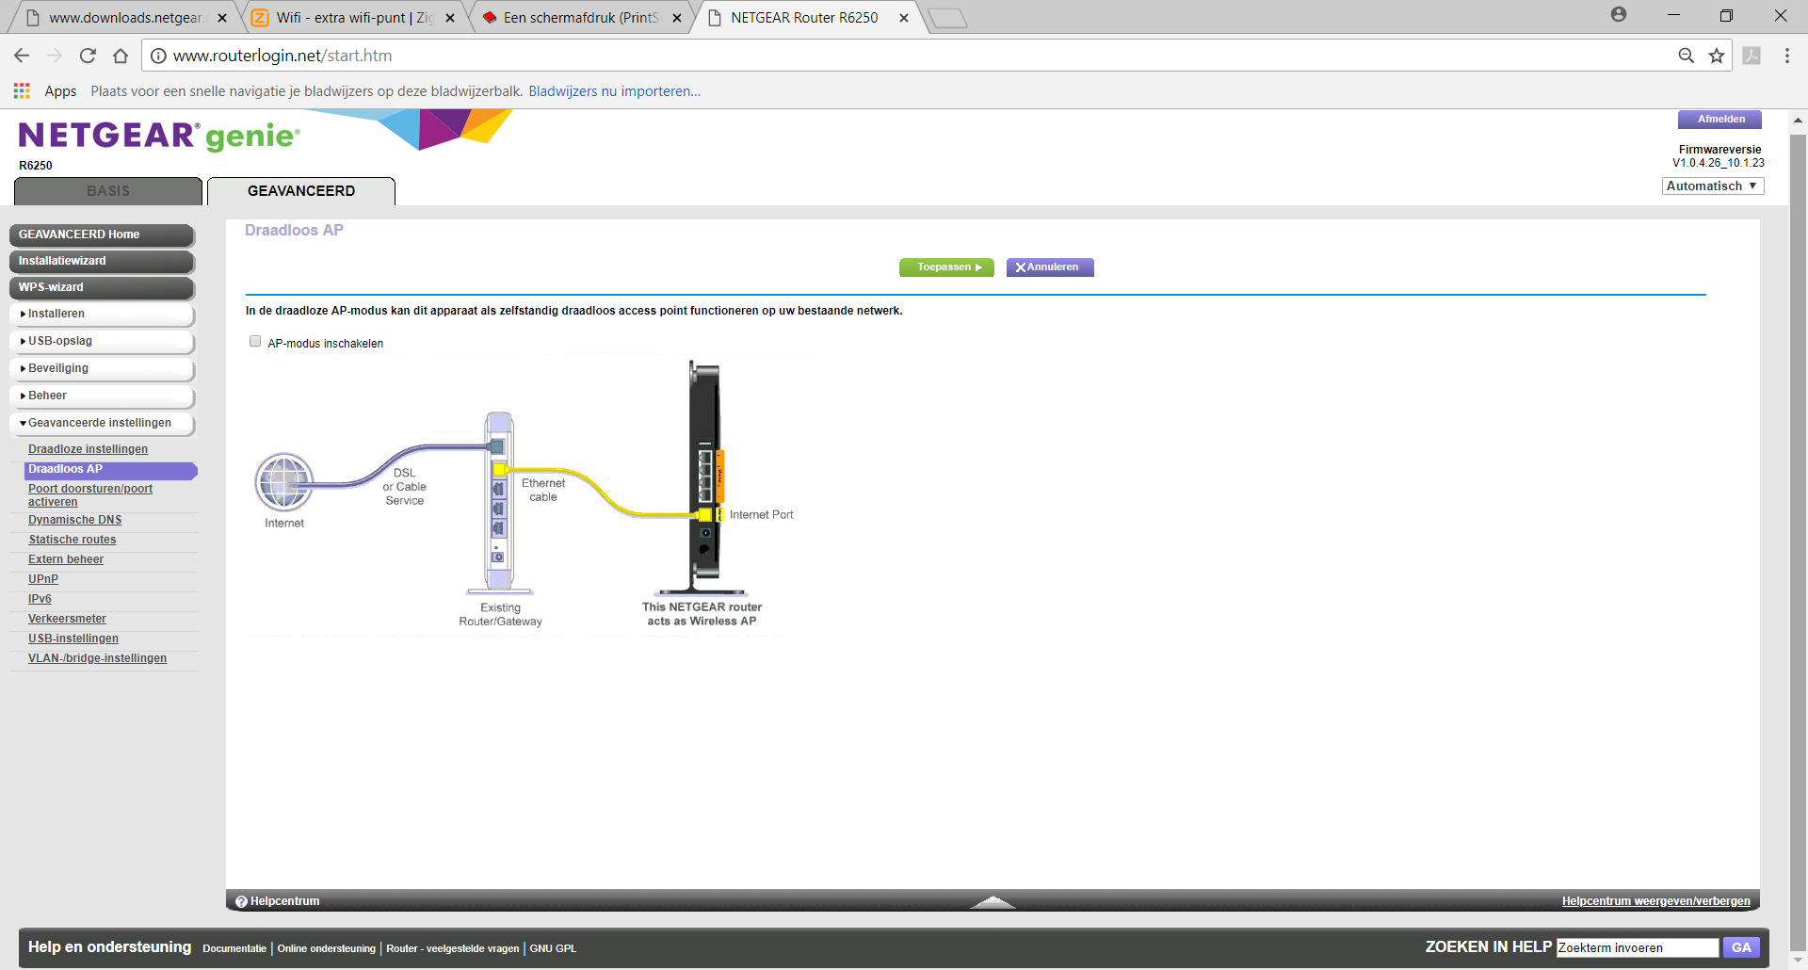Open GEAVANCEERD Home
The width and height of the screenshot is (1808, 970).
tap(102, 234)
